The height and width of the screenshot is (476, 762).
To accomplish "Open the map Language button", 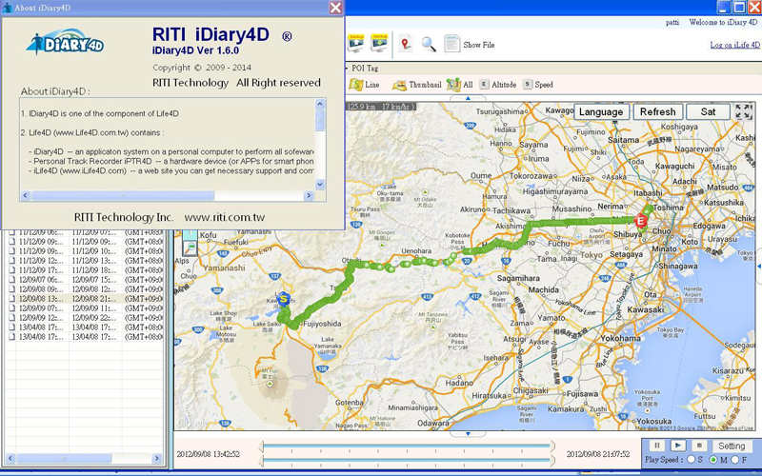I will [x=601, y=111].
